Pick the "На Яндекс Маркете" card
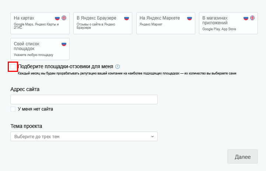Viewport: 266px width, 171px height. tap(166, 23)
